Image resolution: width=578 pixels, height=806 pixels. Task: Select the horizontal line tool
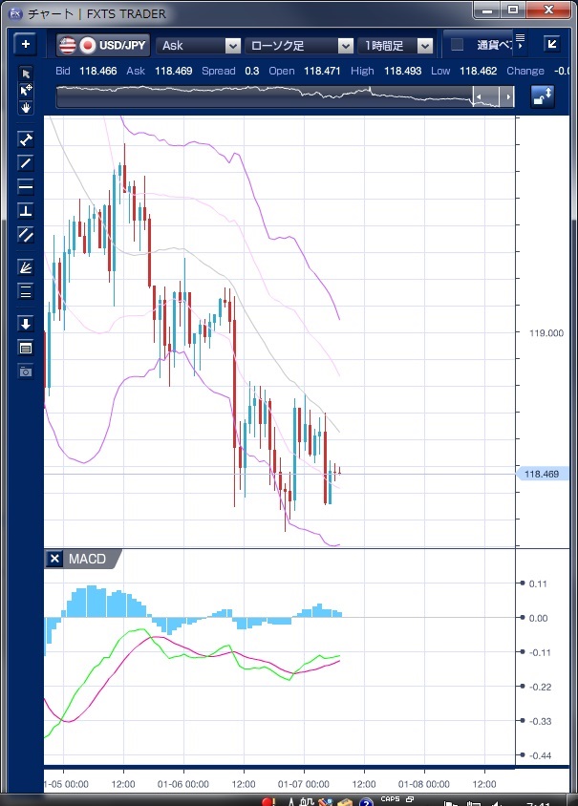coord(26,186)
